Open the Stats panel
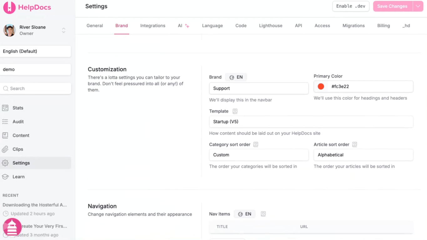Image resolution: width=427 pixels, height=240 pixels. pyautogui.click(x=18, y=108)
